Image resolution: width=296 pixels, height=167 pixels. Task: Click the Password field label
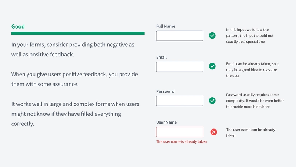(165, 91)
